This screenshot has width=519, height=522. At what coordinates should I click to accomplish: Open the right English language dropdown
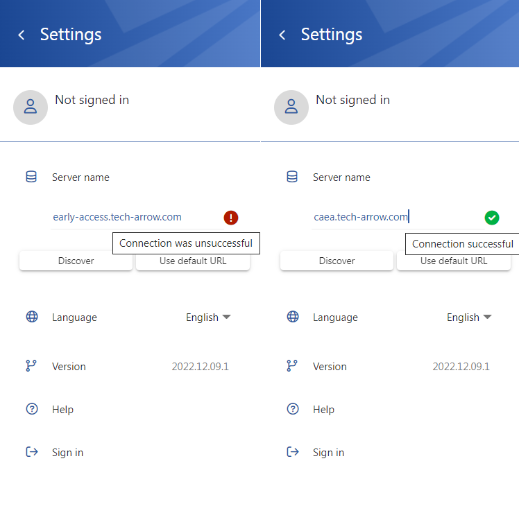[x=469, y=317]
